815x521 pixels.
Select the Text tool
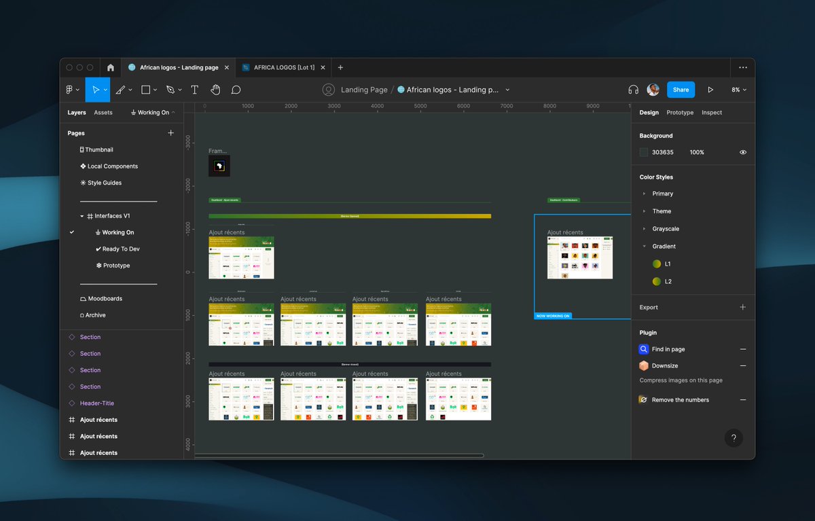coord(194,90)
